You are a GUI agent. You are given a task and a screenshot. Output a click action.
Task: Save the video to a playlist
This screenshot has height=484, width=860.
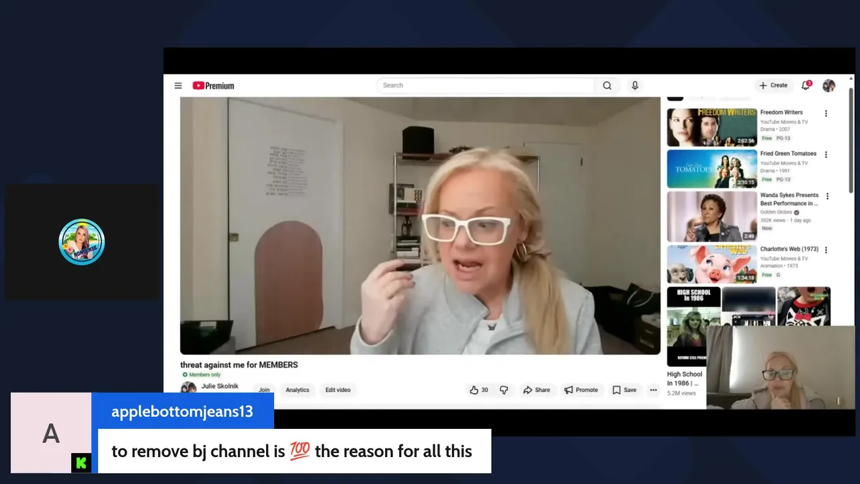[x=624, y=390]
